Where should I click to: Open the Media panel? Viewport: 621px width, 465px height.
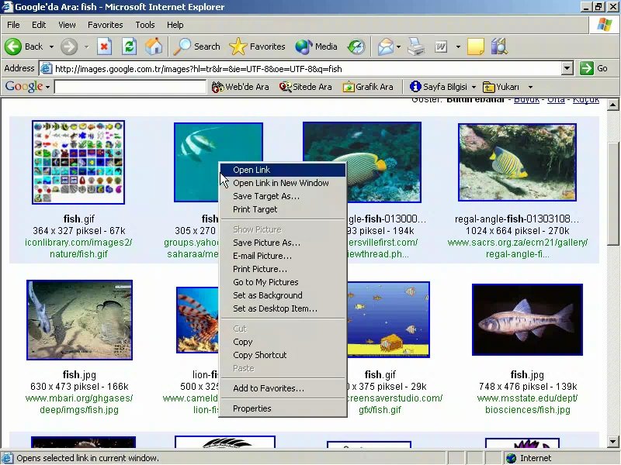(x=316, y=46)
